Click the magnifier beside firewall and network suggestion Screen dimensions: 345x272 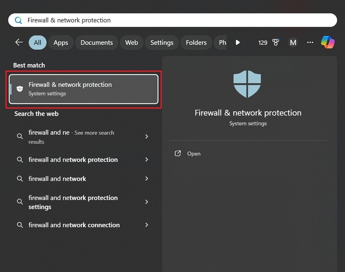19,179
